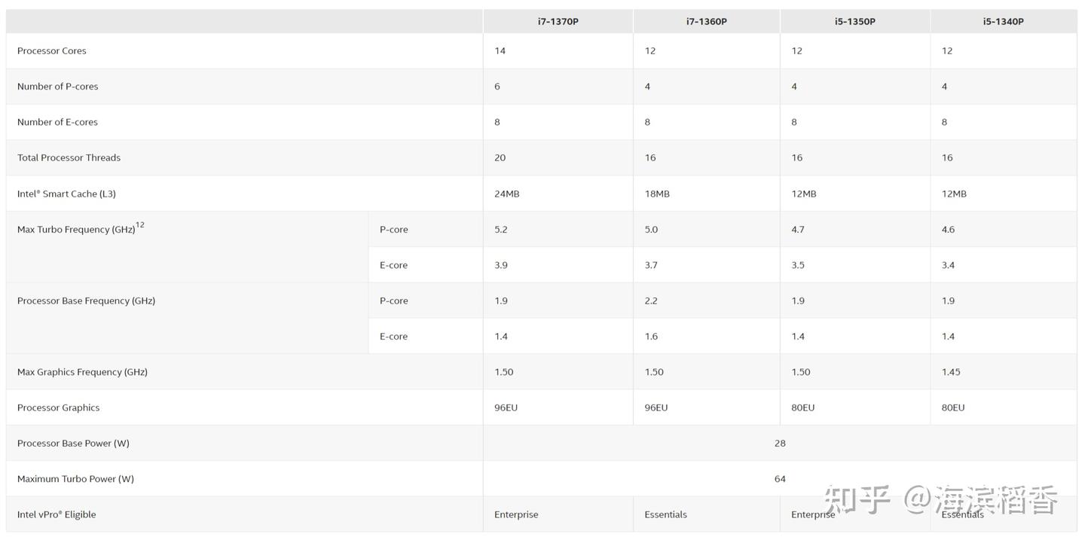Click the Processor Base Frequency (GHz) label

86,301
